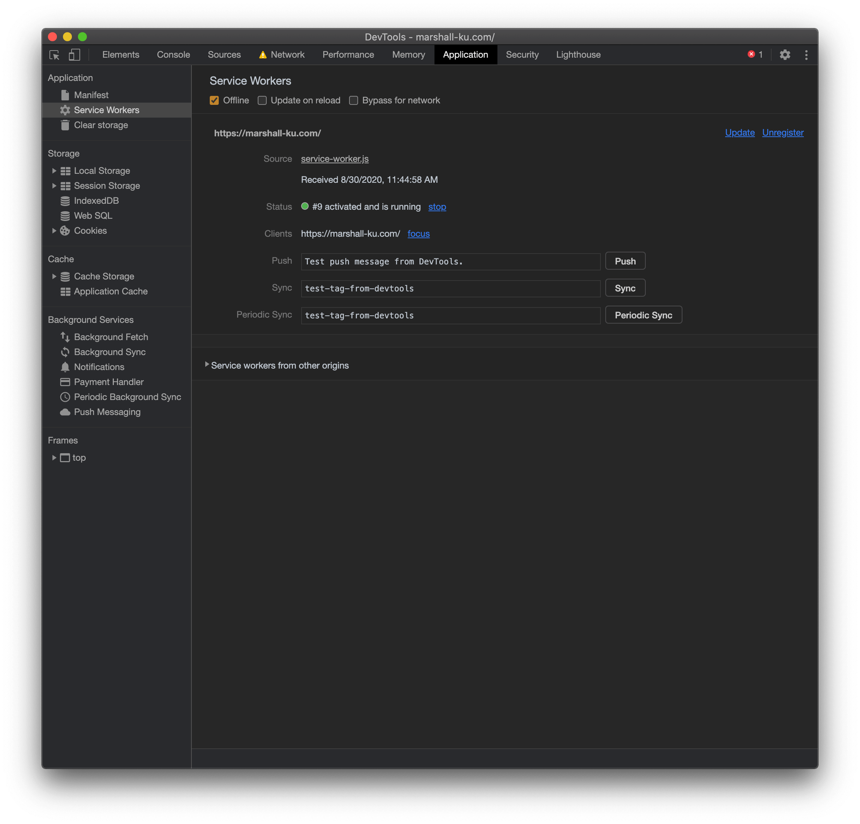Switch to the Network tab
This screenshot has height=824, width=860.
pyautogui.click(x=287, y=55)
